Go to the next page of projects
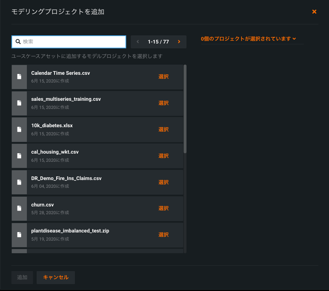This screenshot has width=329, height=291. [179, 42]
